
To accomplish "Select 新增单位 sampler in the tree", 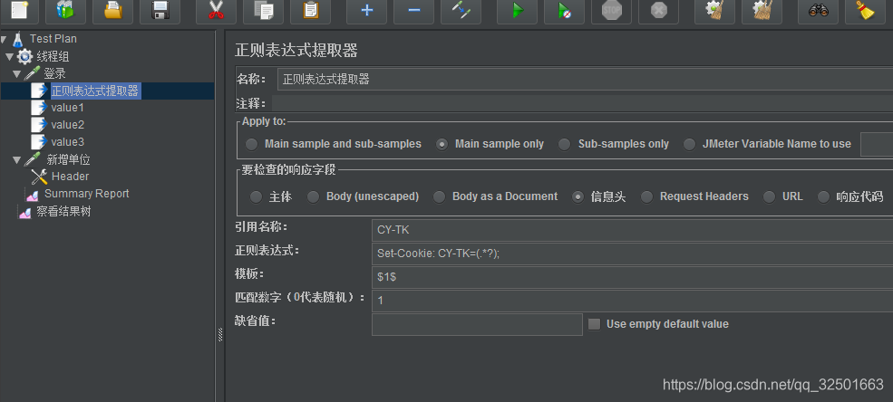I will point(68,160).
